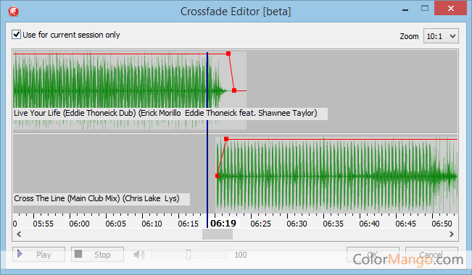
Task: Open the Zoom 10:1 dropdown
Action: 441,36
